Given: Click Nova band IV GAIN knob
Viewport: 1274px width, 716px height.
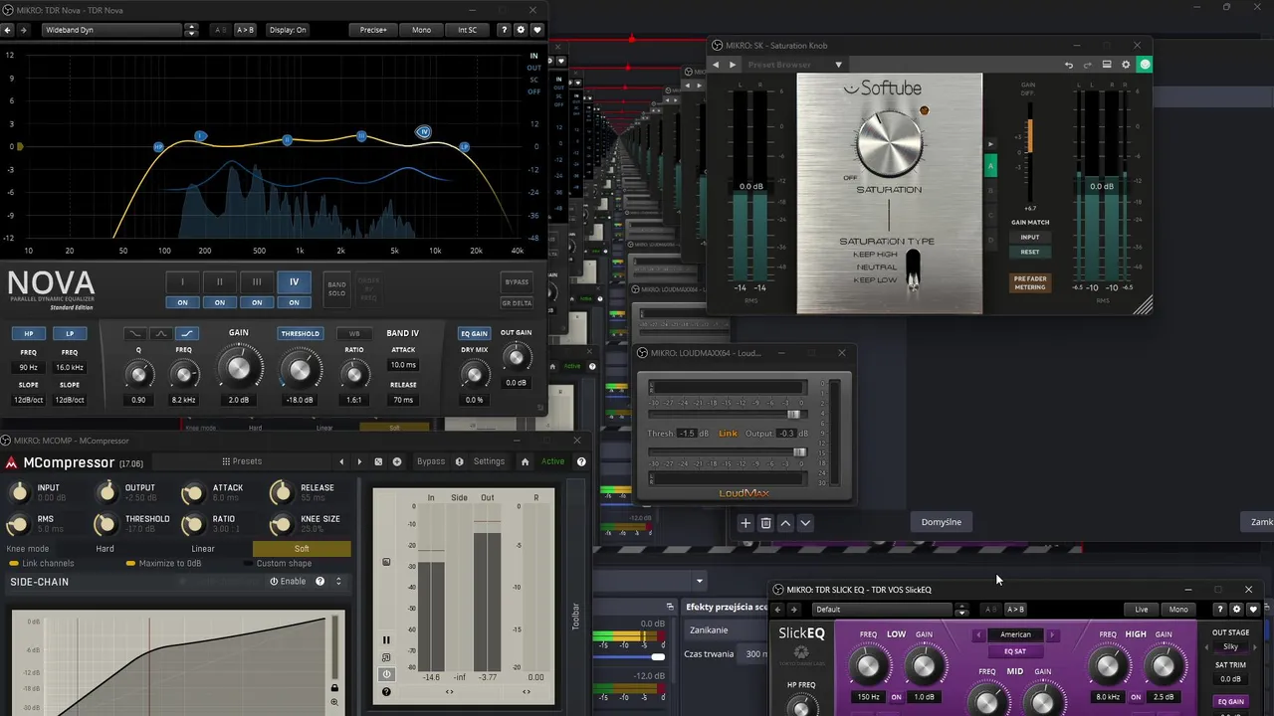Looking at the screenshot, I should pyautogui.click(x=239, y=368).
